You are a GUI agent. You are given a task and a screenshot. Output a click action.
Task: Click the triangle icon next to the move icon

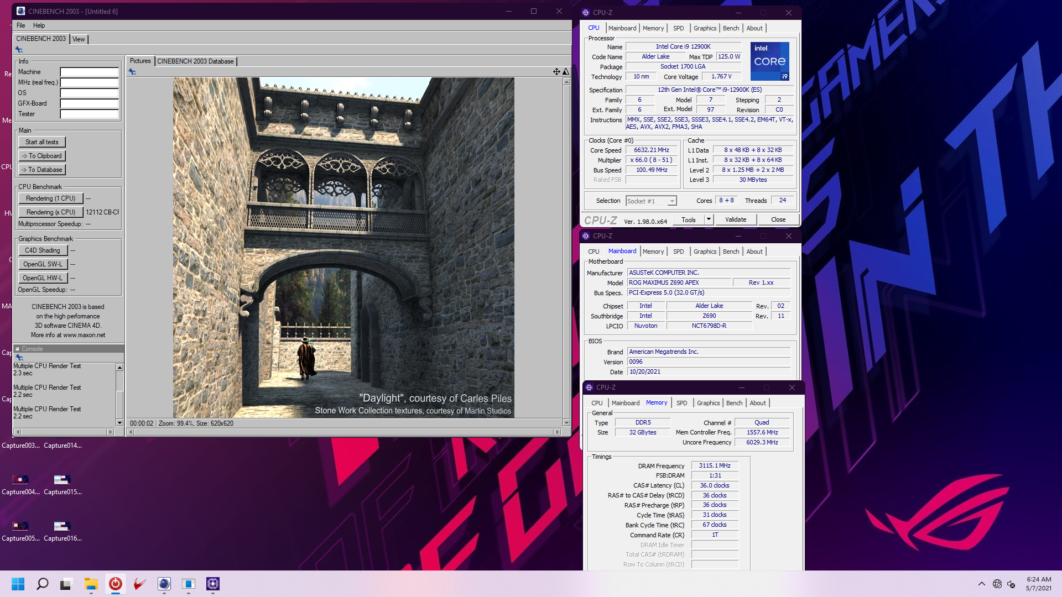[x=566, y=71]
